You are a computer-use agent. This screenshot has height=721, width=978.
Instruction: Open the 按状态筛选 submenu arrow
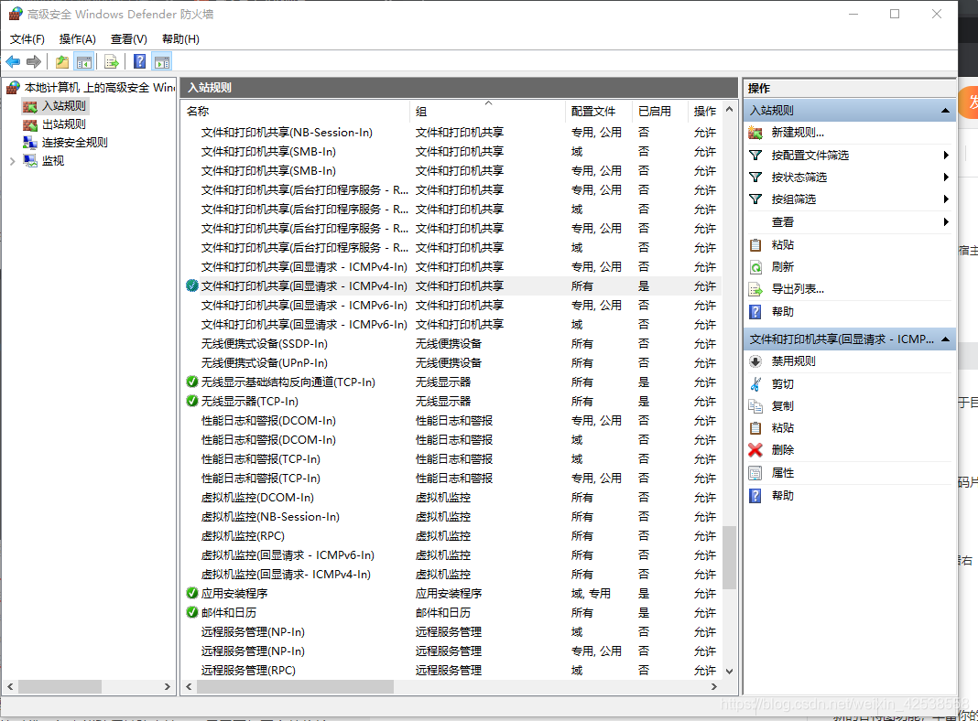(x=946, y=178)
